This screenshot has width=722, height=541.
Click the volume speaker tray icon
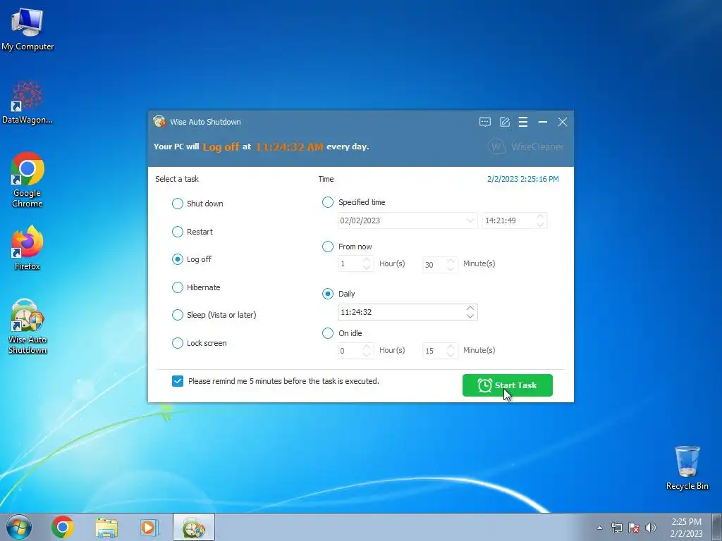(x=651, y=528)
